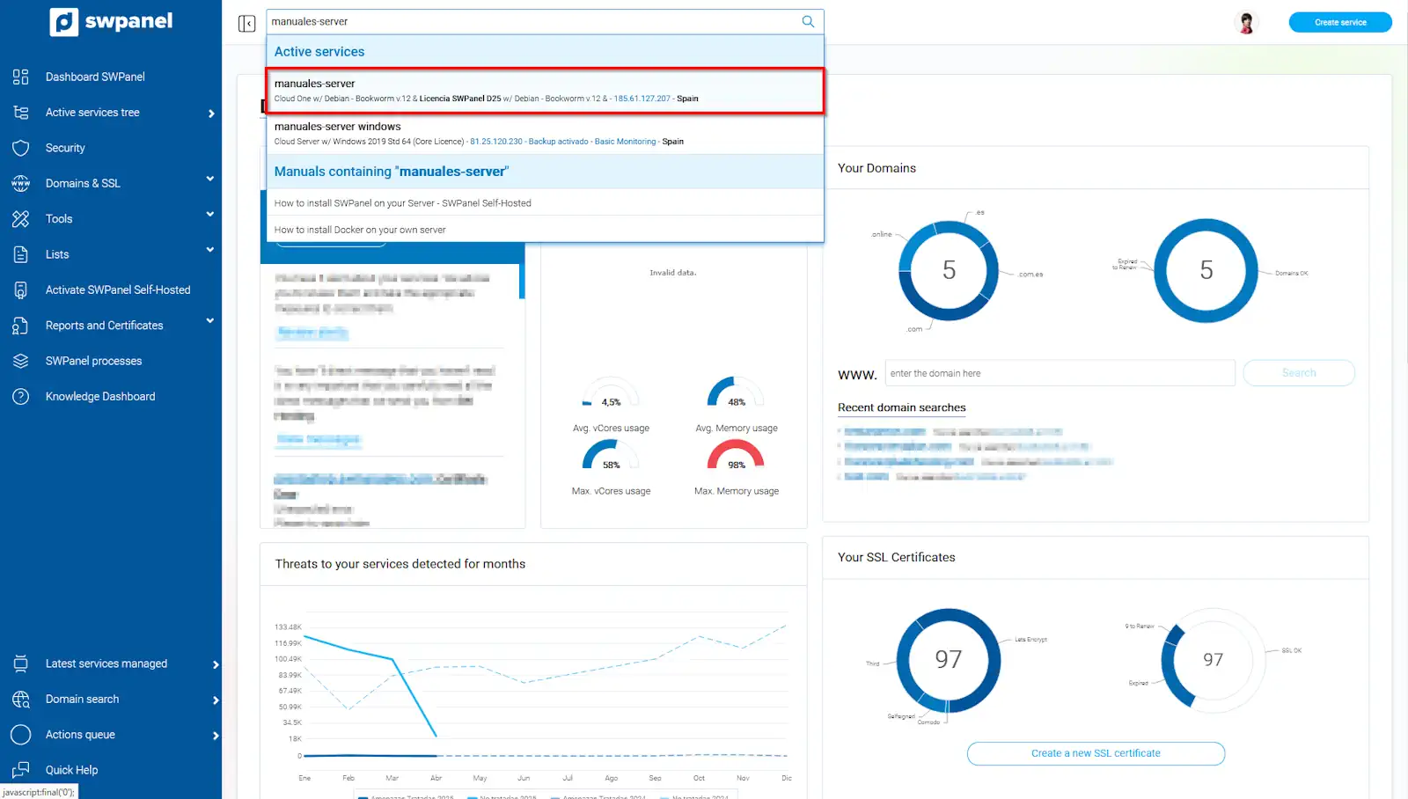Click the search magnifier icon
The height and width of the screenshot is (799, 1408).
pos(808,22)
